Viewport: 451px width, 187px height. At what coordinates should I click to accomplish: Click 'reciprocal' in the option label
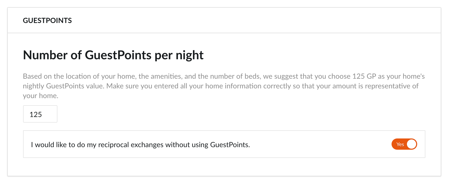(x=113, y=145)
